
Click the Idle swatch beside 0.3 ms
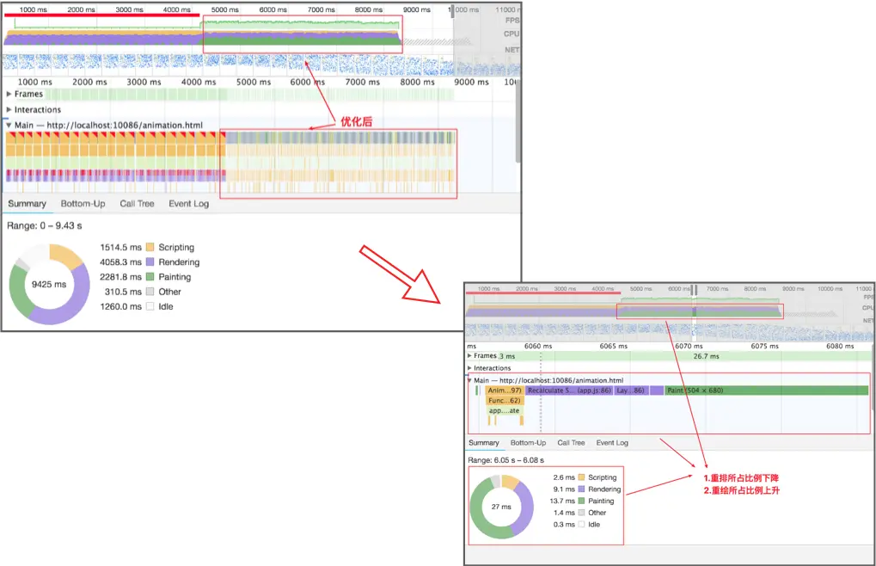pyautogui.click(x=582, y=524)
